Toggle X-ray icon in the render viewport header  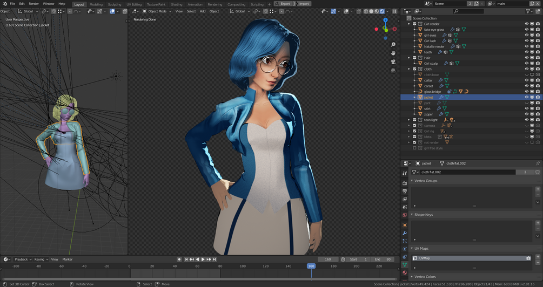tap(358, 11)
